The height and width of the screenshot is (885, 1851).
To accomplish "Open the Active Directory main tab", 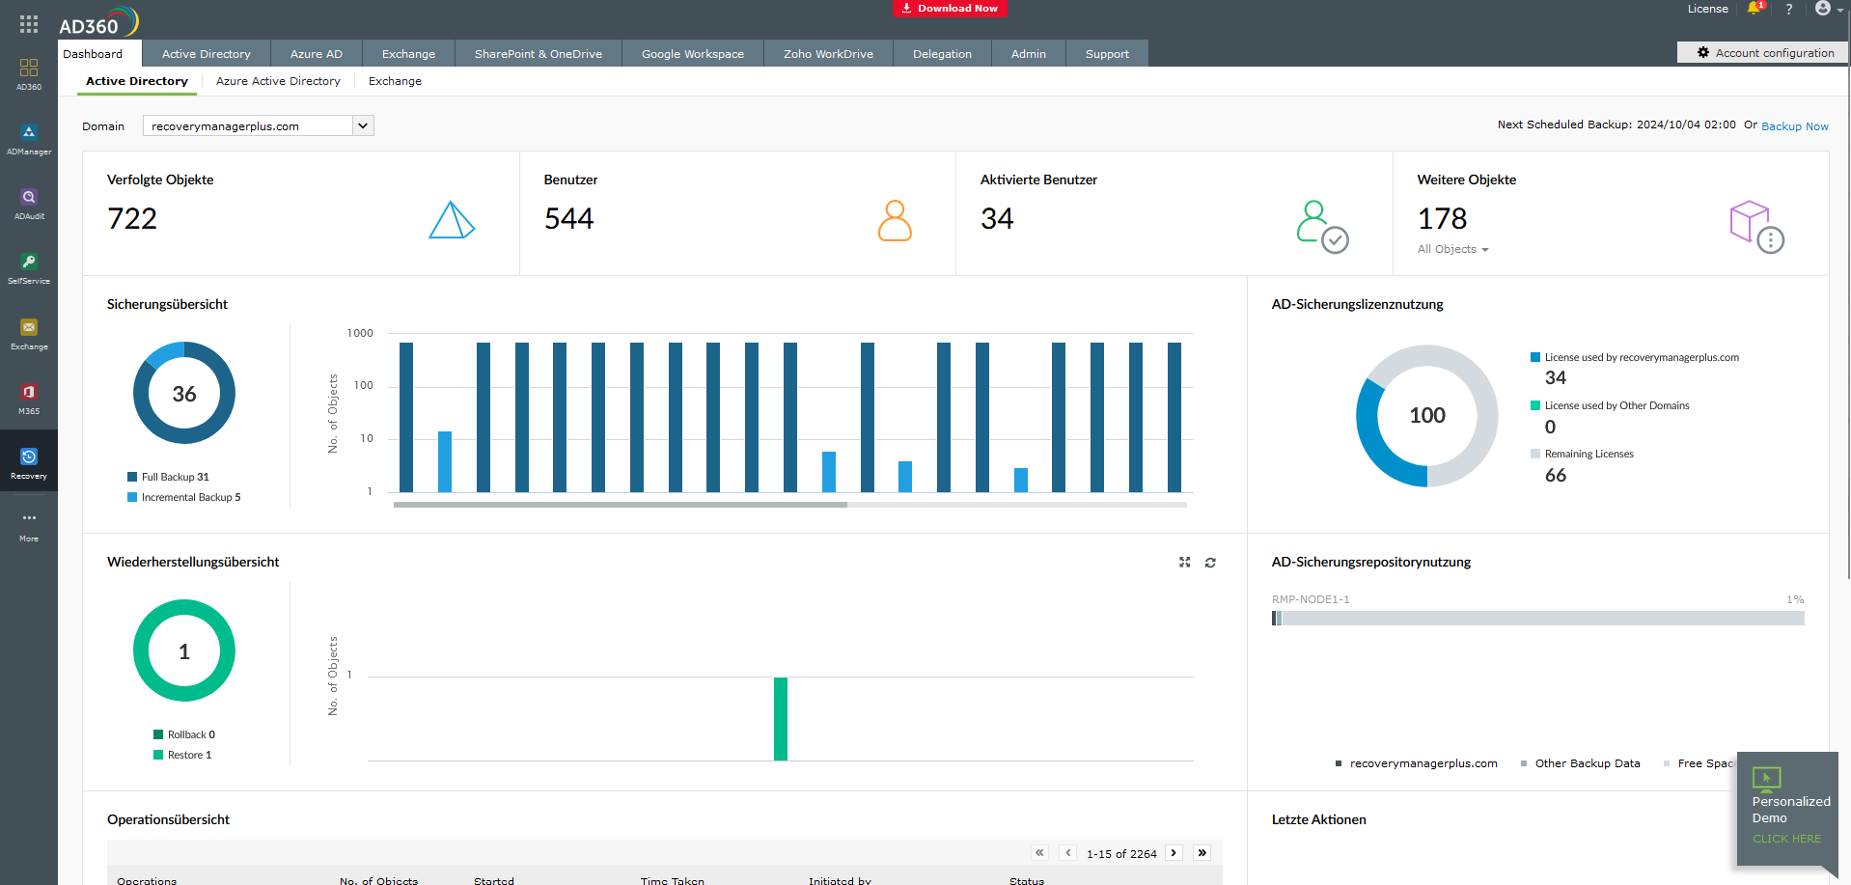I will pos(207,53).
